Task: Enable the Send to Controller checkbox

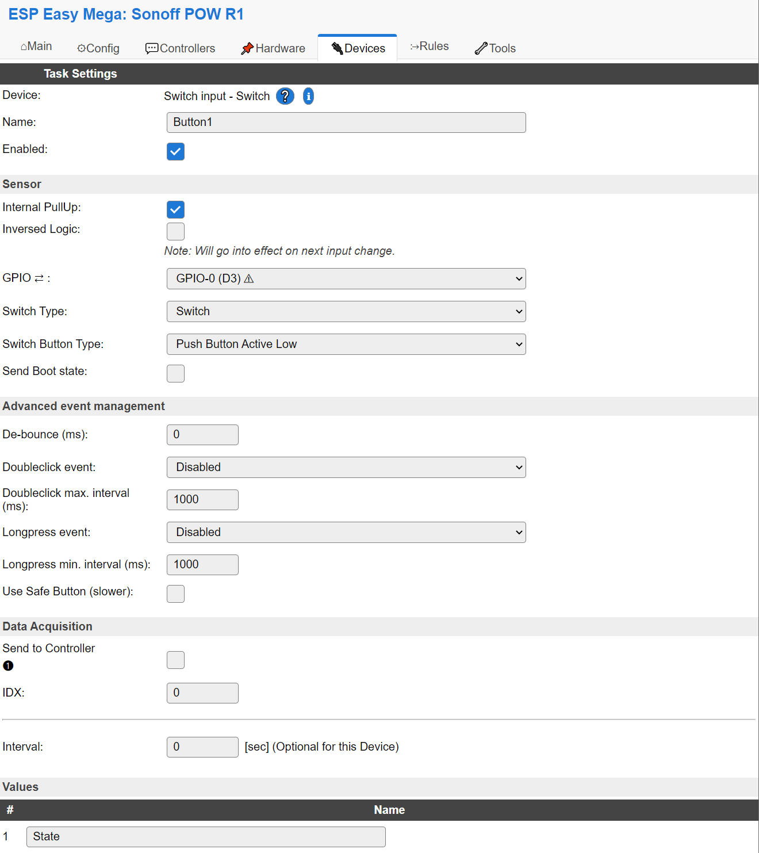Action: point(175,660)
